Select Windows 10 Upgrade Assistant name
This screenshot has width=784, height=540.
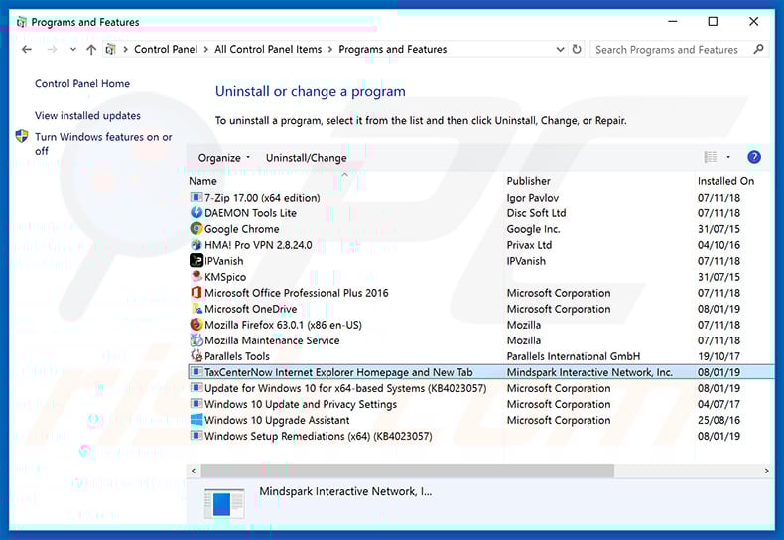tap(277, 420)
